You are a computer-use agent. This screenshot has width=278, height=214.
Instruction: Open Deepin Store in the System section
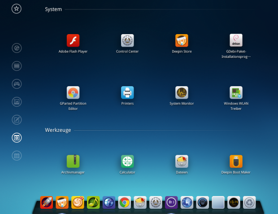(x=182, y=41)
